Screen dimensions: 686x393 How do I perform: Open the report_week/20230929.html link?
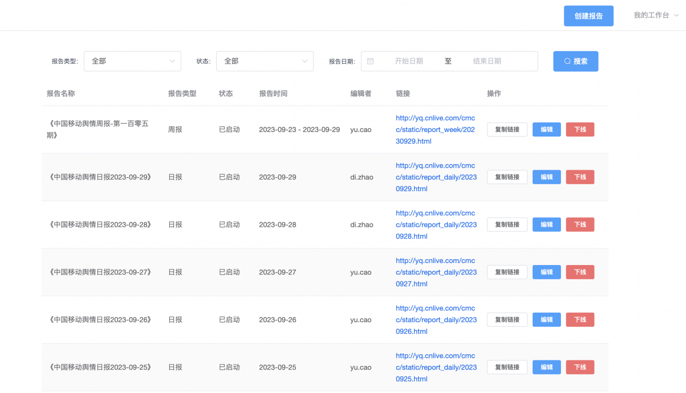tap(436, 129)
